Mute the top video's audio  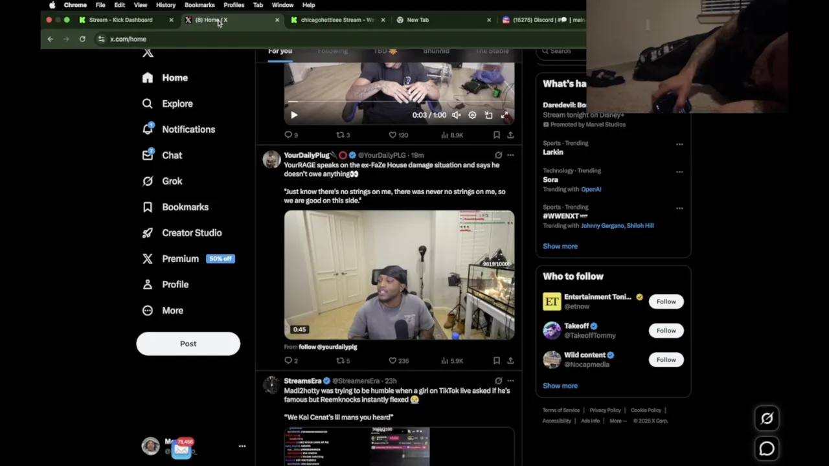456,115
